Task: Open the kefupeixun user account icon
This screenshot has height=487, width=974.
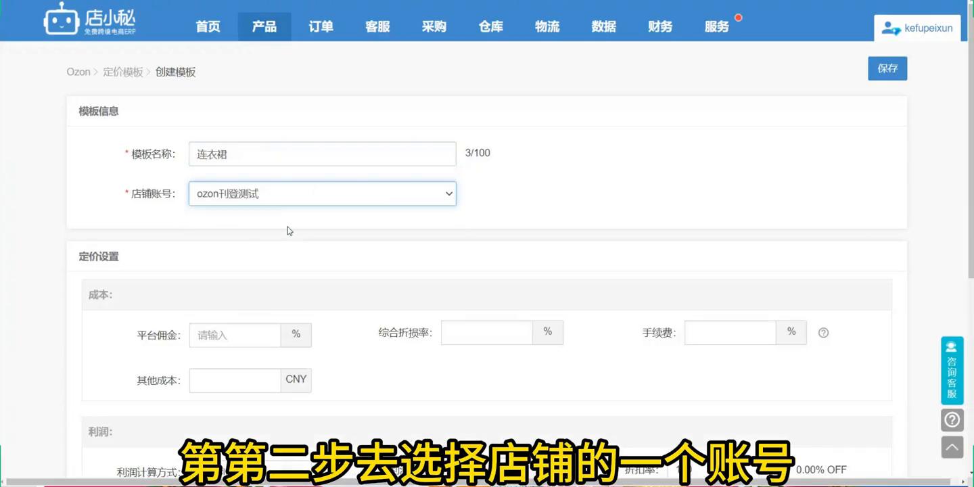Action: pyautogui.click(x=891, y=28)
